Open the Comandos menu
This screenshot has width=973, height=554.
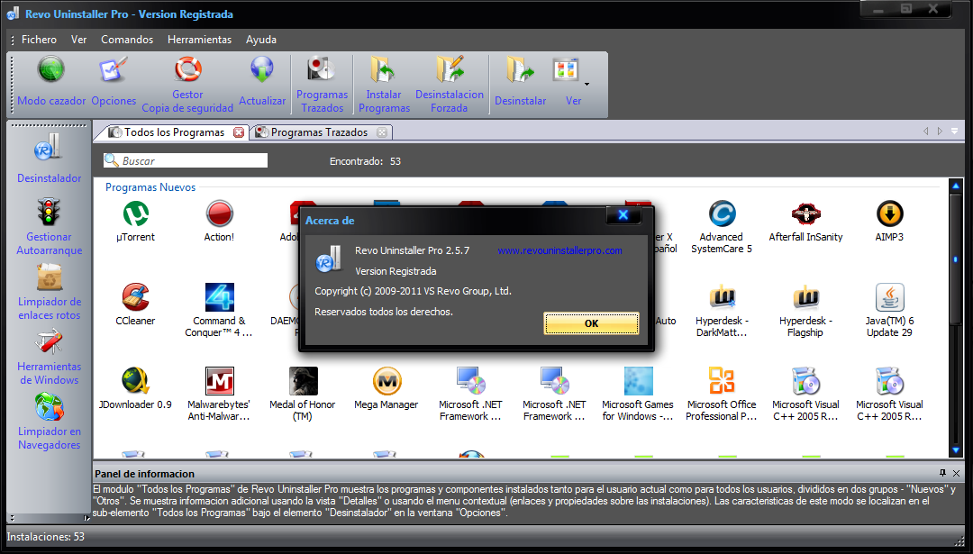pyautogui.click(x=127, y=39)
